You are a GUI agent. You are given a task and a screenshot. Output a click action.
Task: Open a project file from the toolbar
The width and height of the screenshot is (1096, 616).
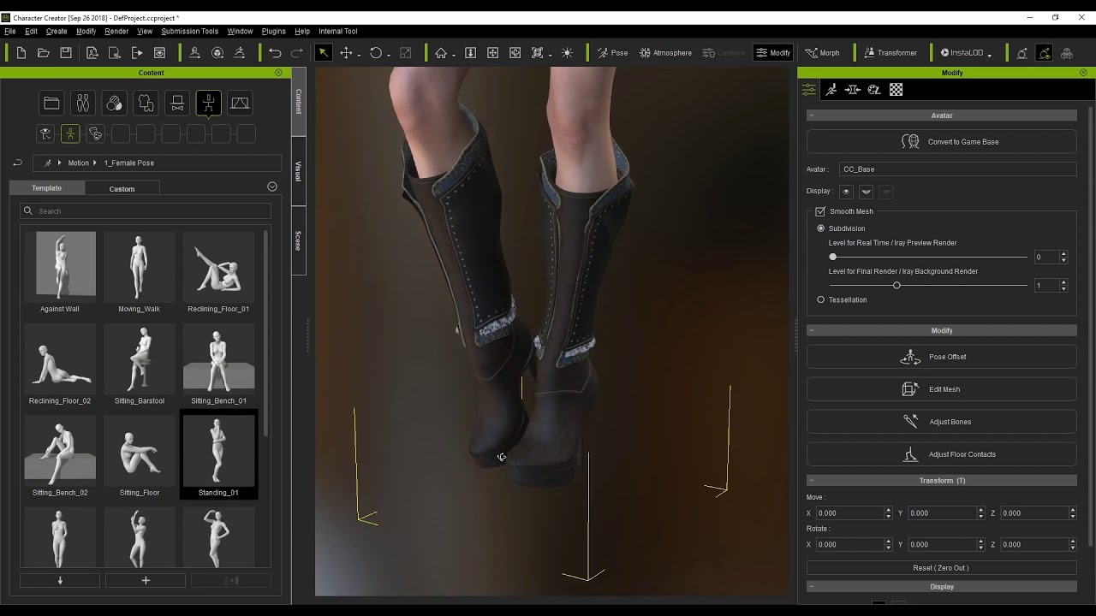coord(44,53)
